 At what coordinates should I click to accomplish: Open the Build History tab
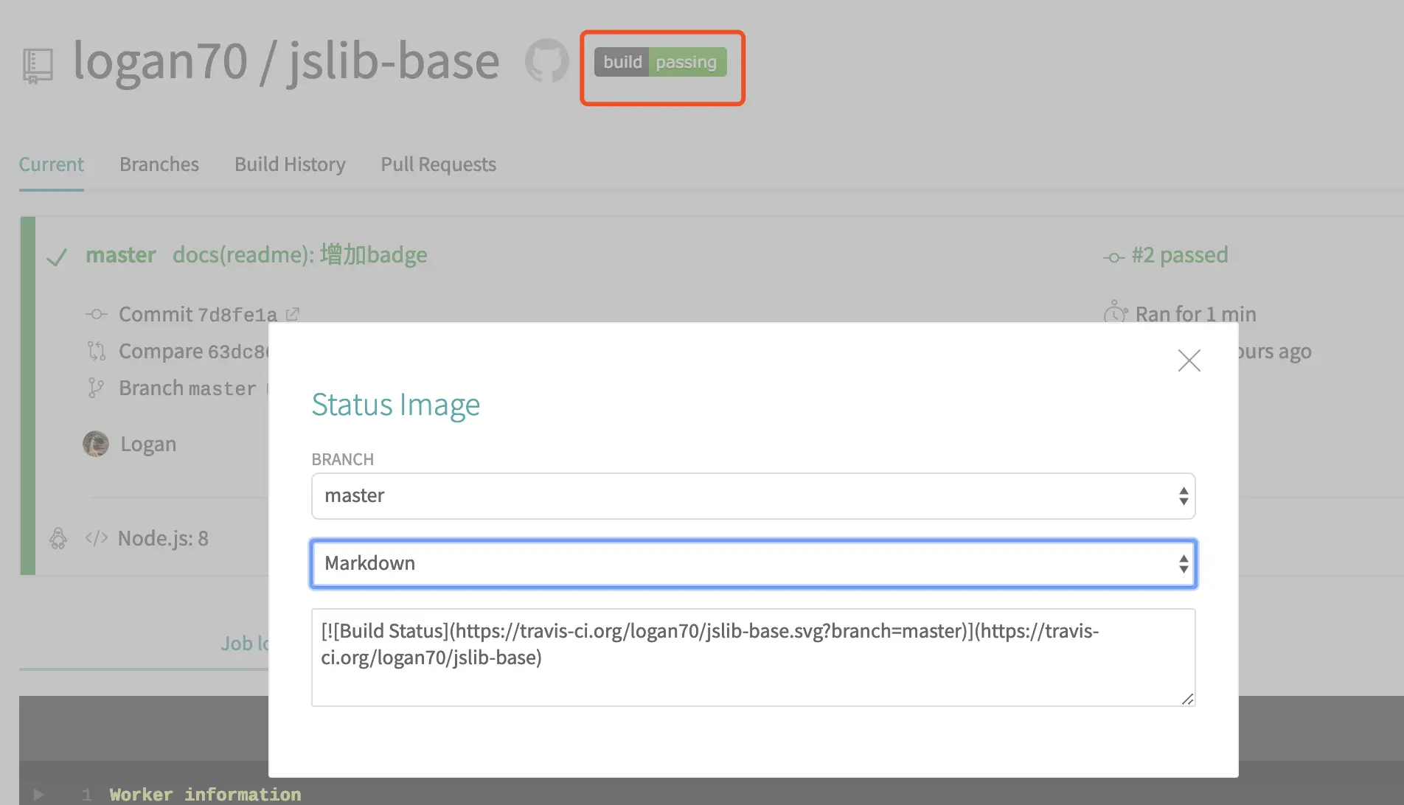pyautogui.click(x=290, y=164)
